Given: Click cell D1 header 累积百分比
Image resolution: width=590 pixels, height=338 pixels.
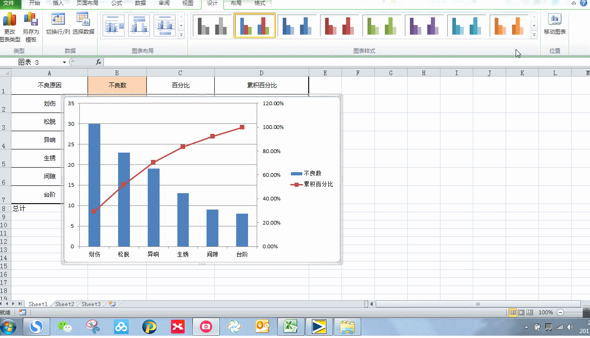Looking at the screenshot, I should pyautogui.click(x=262, y=85).
